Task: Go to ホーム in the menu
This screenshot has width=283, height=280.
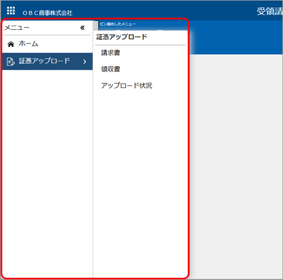Action: (x=28, y=44)
